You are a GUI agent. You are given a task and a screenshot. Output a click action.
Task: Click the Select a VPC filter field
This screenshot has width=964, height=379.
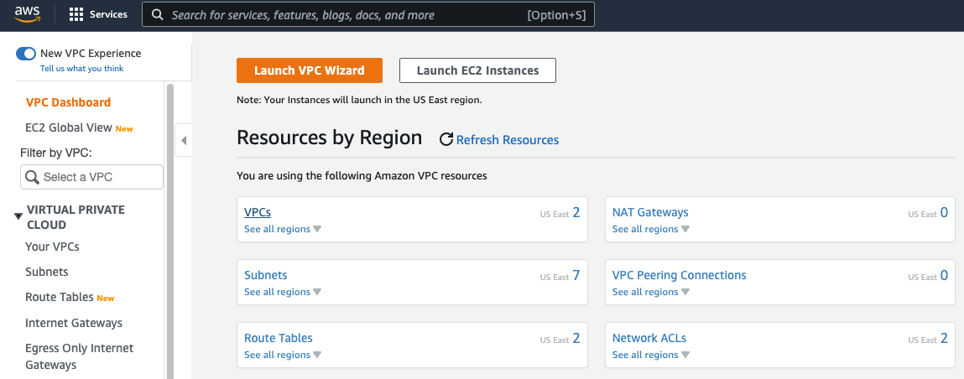91,177
